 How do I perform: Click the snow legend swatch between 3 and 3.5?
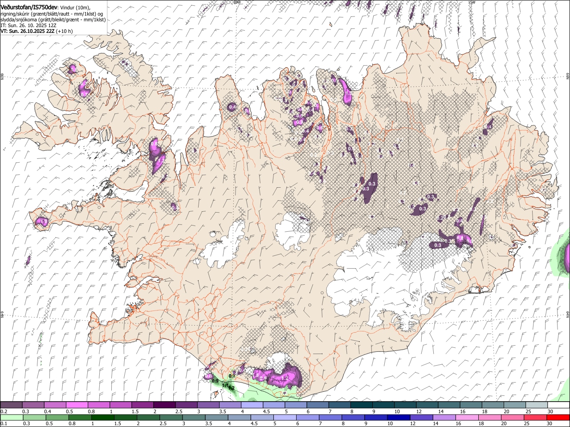[208, 405]
